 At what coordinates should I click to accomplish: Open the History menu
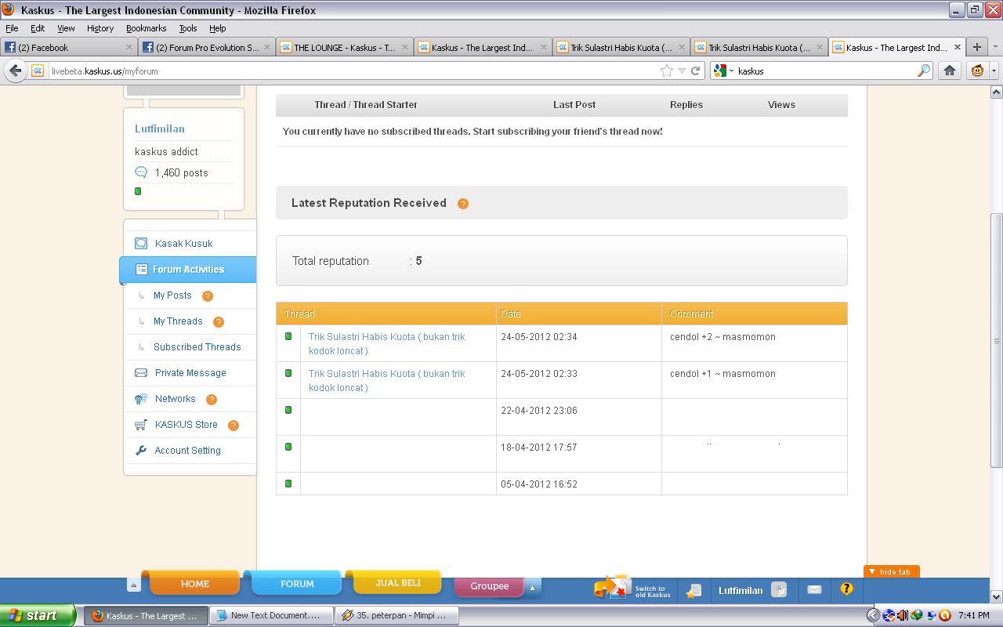click(x=100, y=28)
